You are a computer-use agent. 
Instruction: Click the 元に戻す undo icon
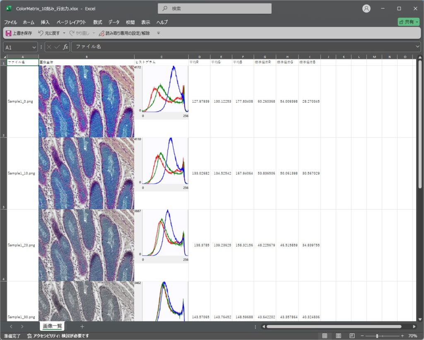(41, 33)
